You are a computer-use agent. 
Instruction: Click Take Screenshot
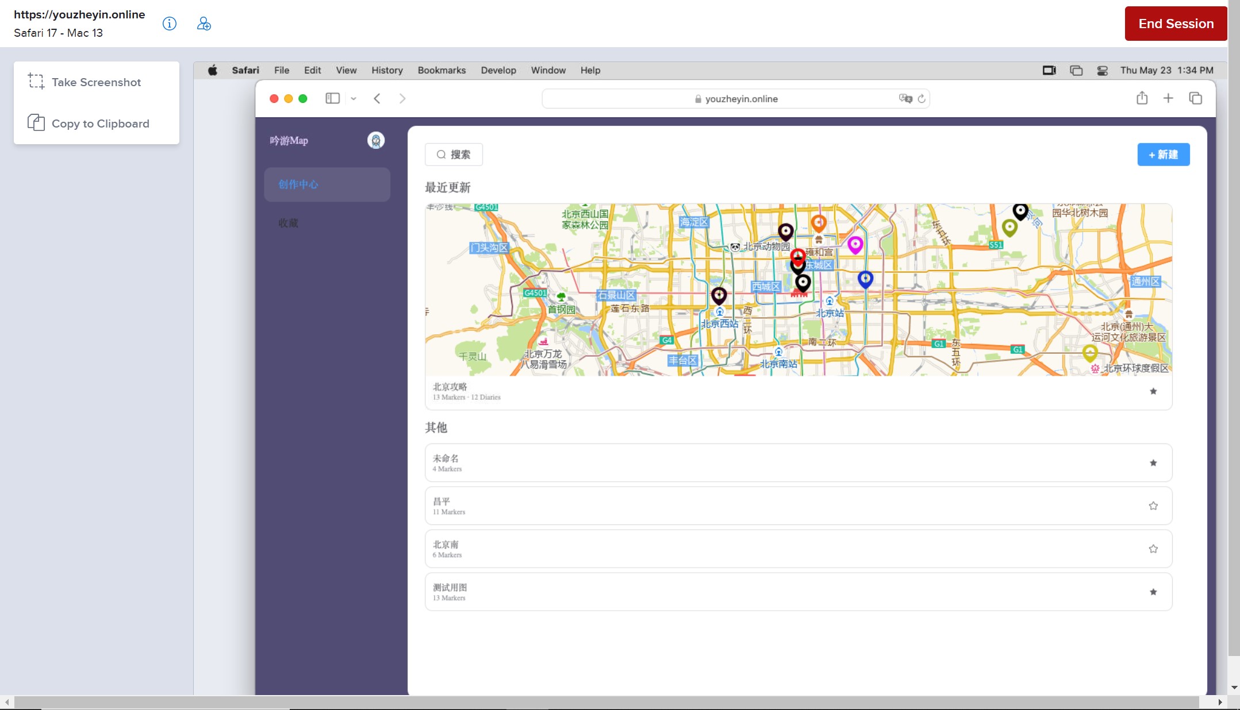96,82
